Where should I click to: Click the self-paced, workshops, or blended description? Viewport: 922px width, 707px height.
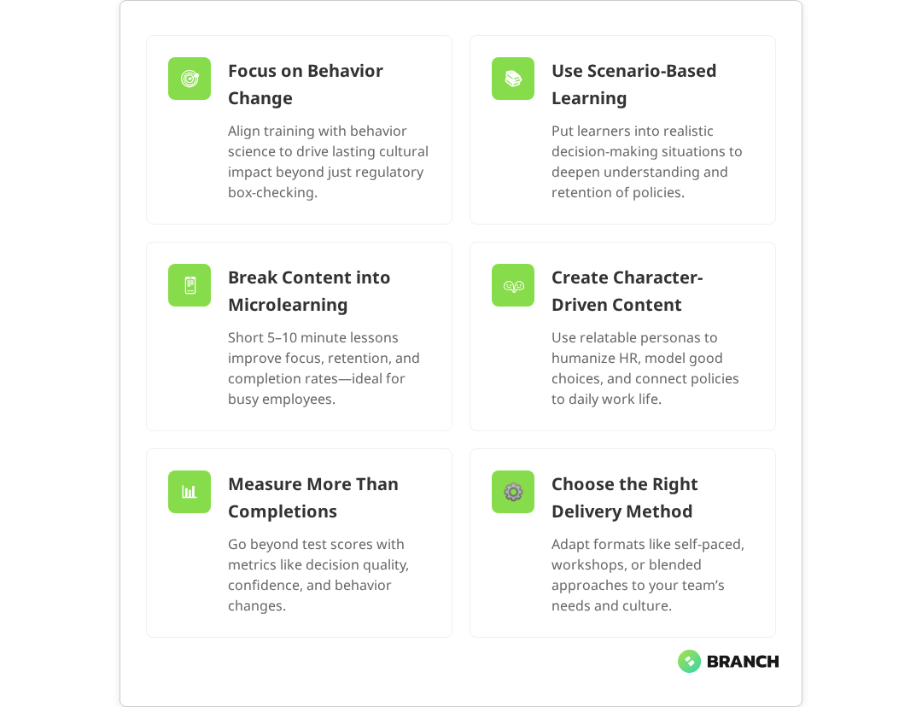(647, 575)
